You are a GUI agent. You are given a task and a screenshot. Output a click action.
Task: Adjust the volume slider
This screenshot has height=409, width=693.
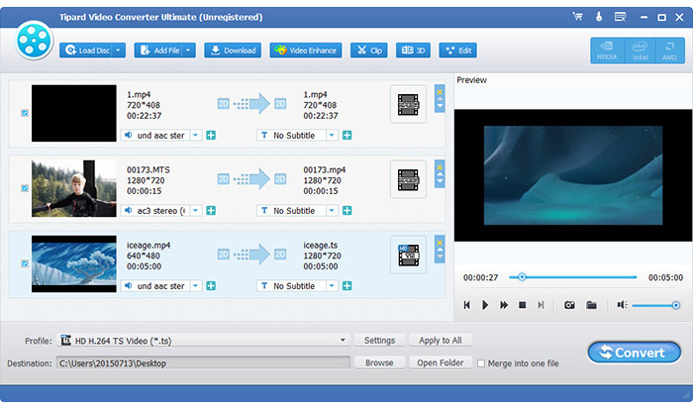(x=655, y=306)
